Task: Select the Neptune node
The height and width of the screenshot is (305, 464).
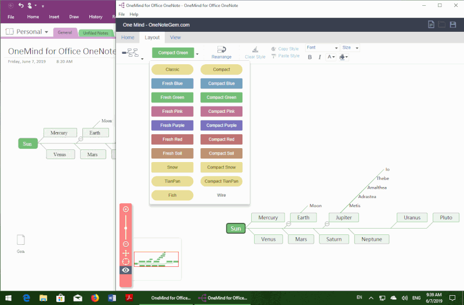Action: tap(372, 239)
